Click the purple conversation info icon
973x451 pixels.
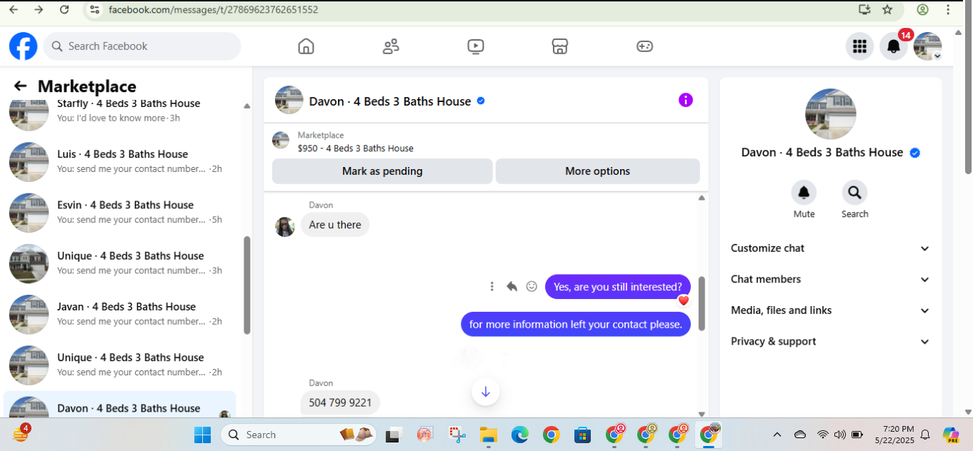686,100
